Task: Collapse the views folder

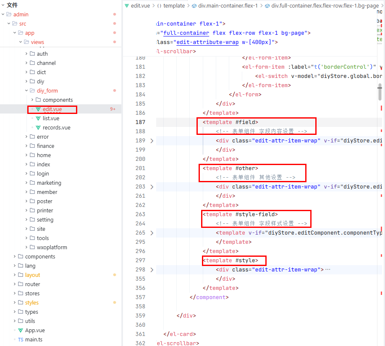Action: tap(21, 42)
